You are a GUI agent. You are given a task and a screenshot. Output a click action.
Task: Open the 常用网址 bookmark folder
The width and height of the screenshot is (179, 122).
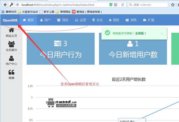pos(63,12)
